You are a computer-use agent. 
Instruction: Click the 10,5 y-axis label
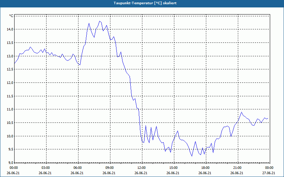point(10,123)
